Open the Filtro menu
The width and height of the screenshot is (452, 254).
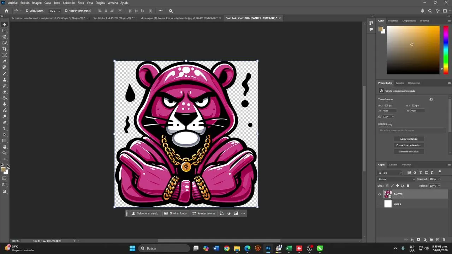point(81,3)
